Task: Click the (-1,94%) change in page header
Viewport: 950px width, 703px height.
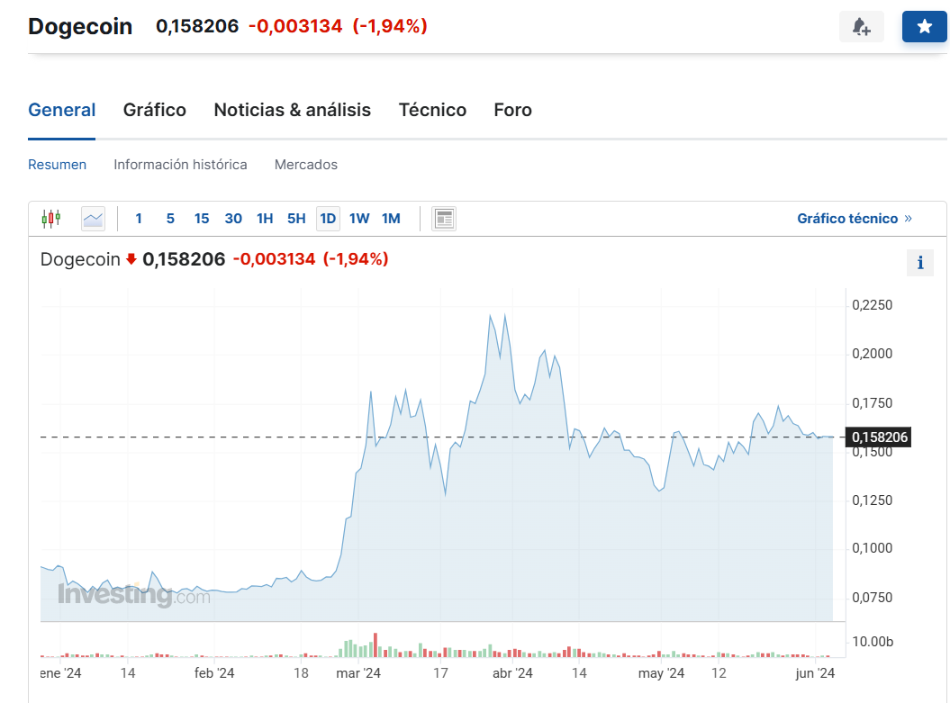Action: point(390,26)
